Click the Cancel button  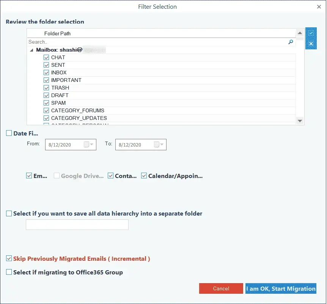tap(221, 288)
